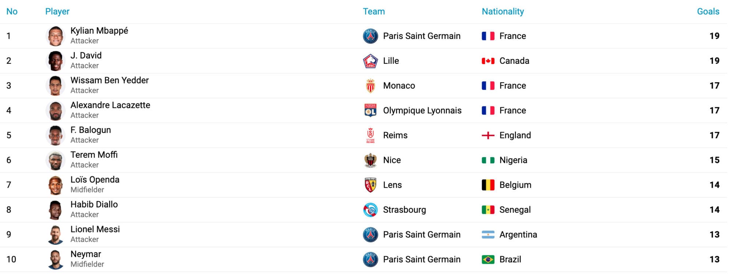Screen dimensions: 731x274
Task: Click the Attacker label under Wissam Ben Yedder
Action: coord(84,90)
